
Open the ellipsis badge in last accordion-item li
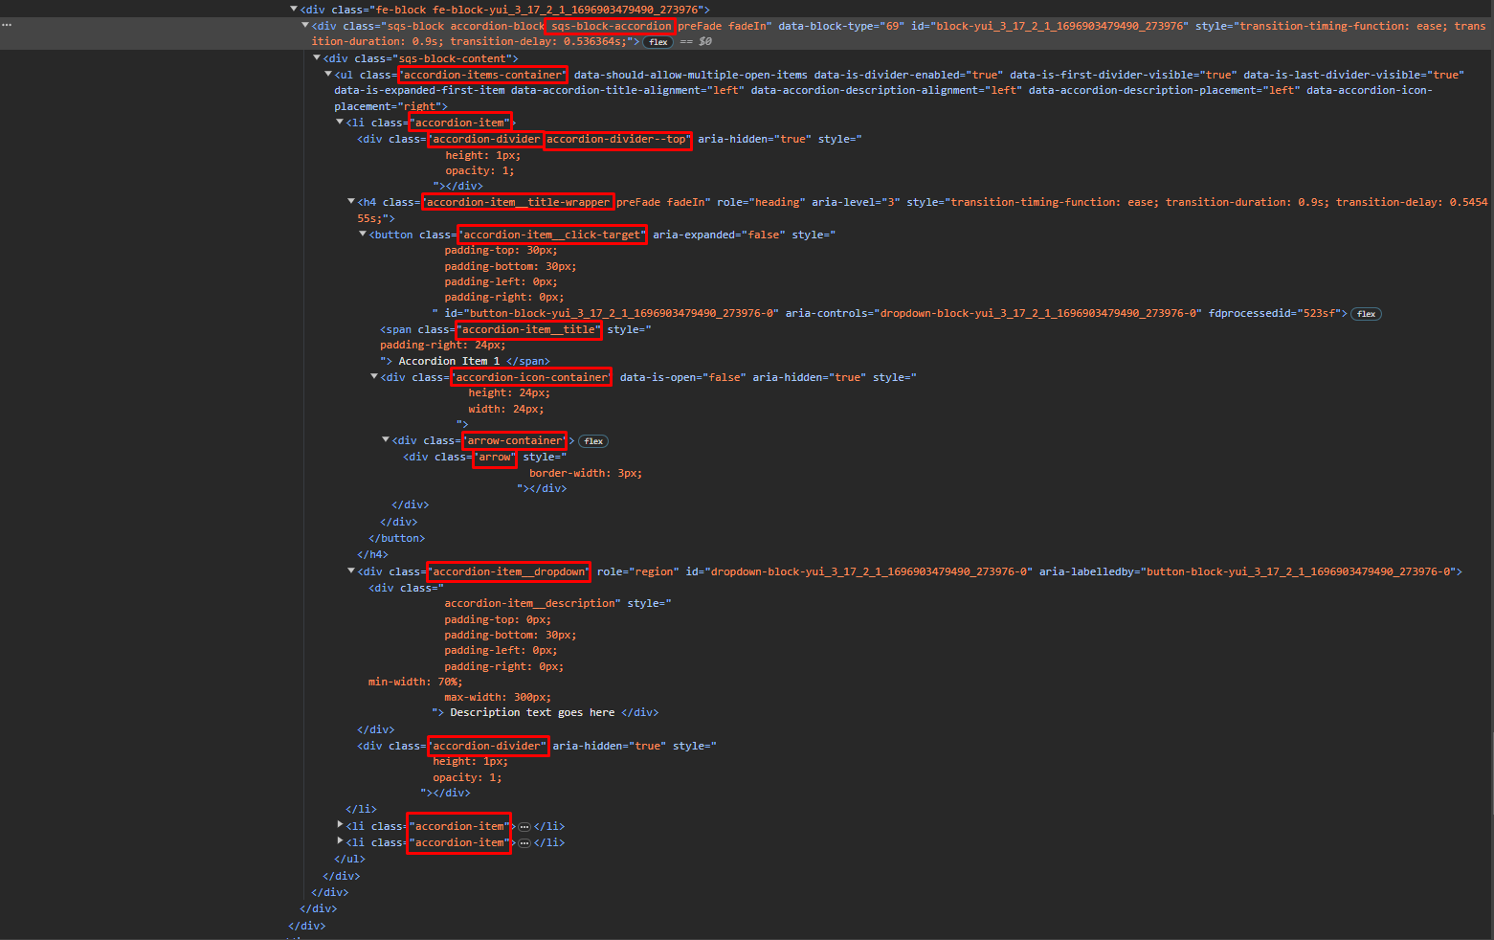click(x=524, y=842)
